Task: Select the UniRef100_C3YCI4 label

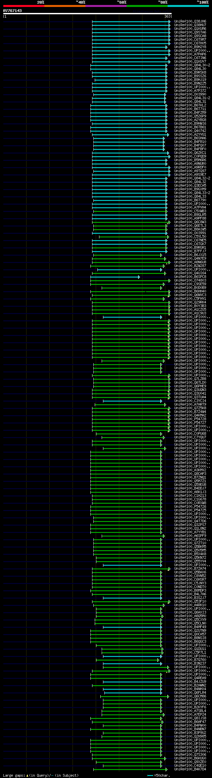Action: coord(190,401)
